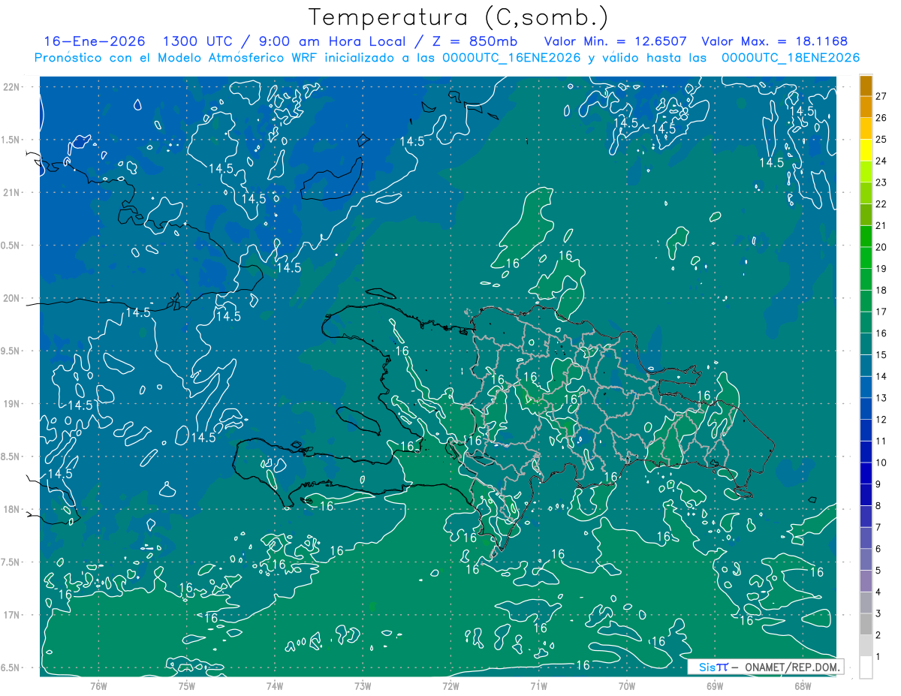Click color bar legend value "1"
The image size is (901, 696).
878,657
